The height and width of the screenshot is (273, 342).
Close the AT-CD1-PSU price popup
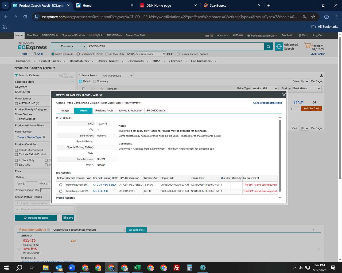point(284,95)
